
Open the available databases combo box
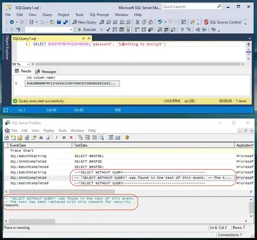click(49, 29)
